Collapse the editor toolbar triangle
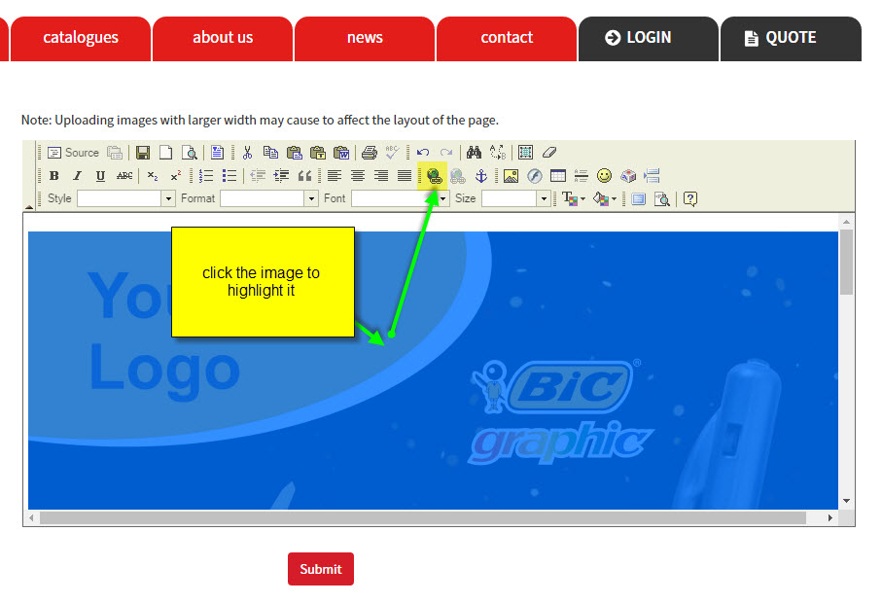The image size is (882, 603). click(x=29, y=207)
